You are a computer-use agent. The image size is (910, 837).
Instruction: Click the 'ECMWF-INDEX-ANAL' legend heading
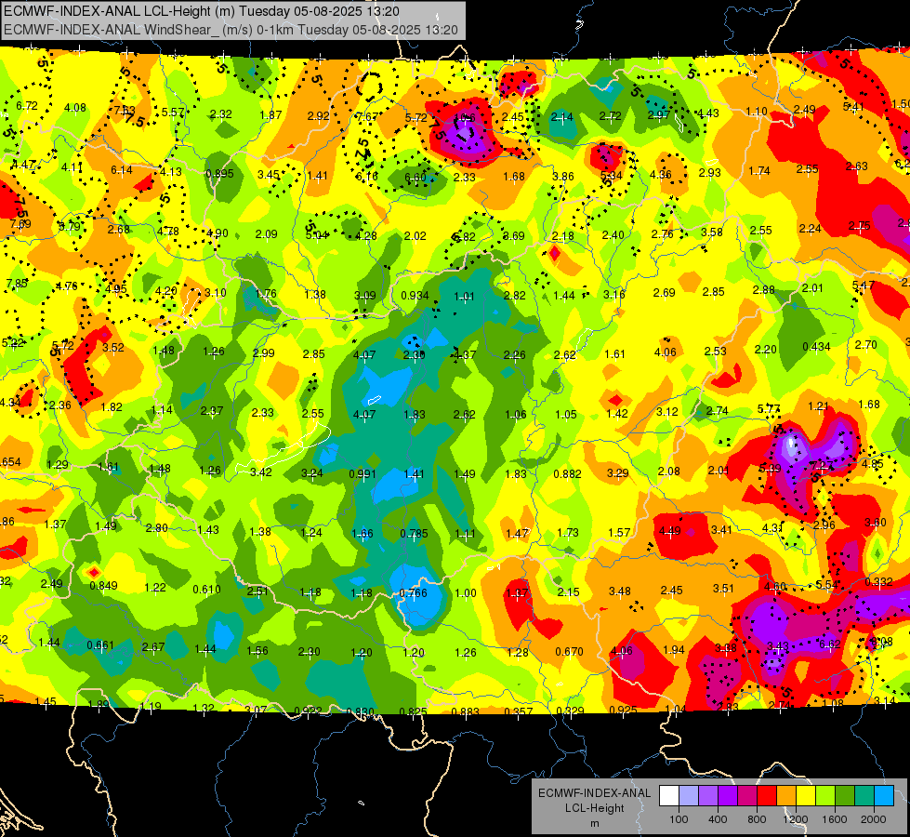pyautogui.click(x=594, y=793)
